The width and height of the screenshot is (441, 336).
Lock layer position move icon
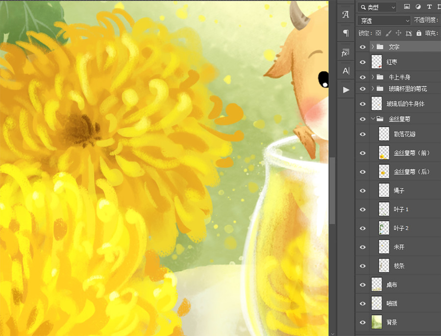coord(398,33)
